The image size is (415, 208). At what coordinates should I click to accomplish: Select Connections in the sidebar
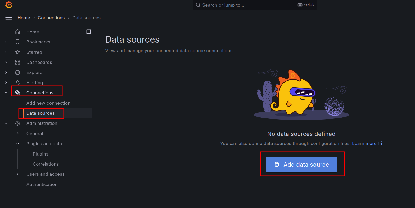40,93
